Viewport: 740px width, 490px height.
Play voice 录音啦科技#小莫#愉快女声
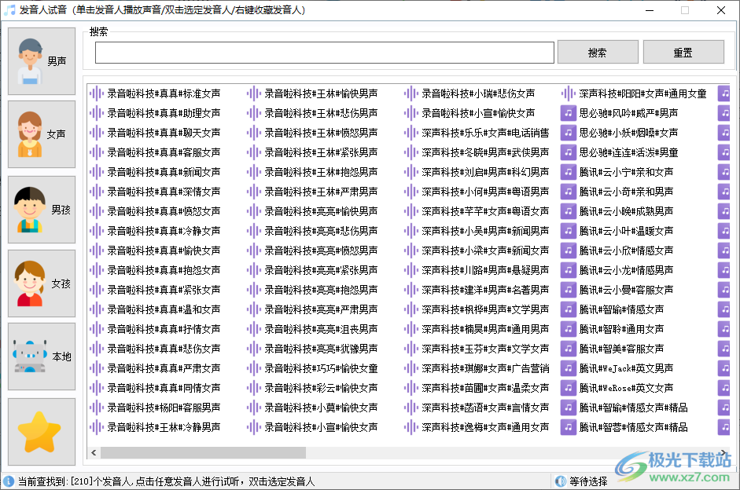tap(321, 408)
